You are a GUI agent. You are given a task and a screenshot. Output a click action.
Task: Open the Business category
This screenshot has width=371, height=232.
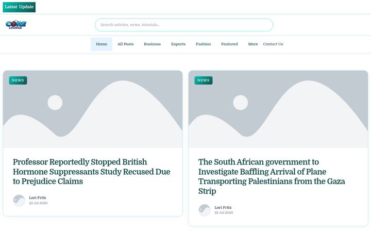(x=153, y=44)
